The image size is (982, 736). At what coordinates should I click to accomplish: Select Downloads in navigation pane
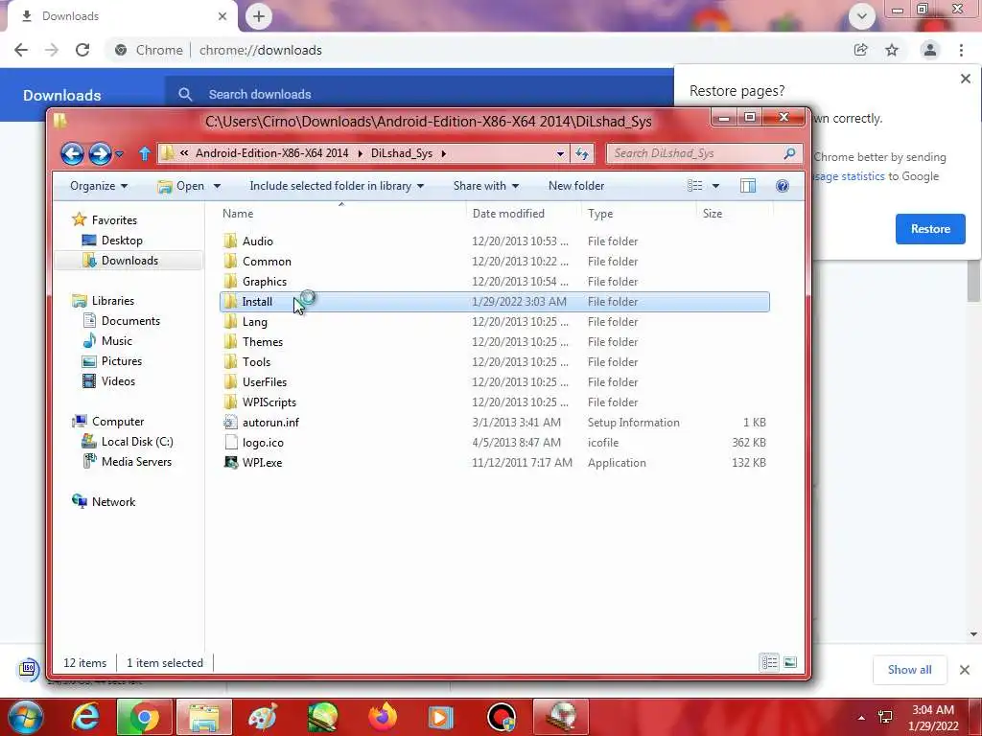pos(129,261)
